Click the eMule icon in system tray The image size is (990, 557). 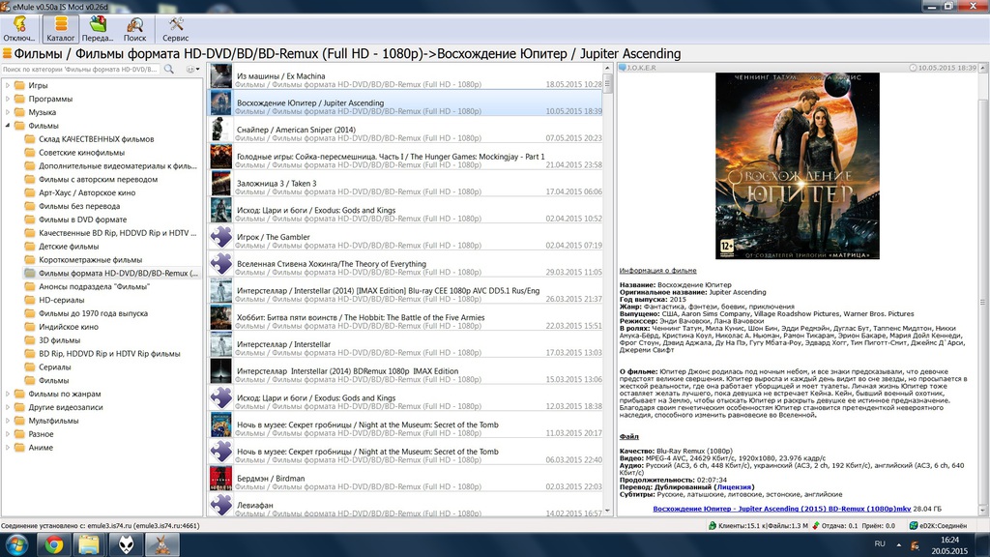[x=915, y=545]
